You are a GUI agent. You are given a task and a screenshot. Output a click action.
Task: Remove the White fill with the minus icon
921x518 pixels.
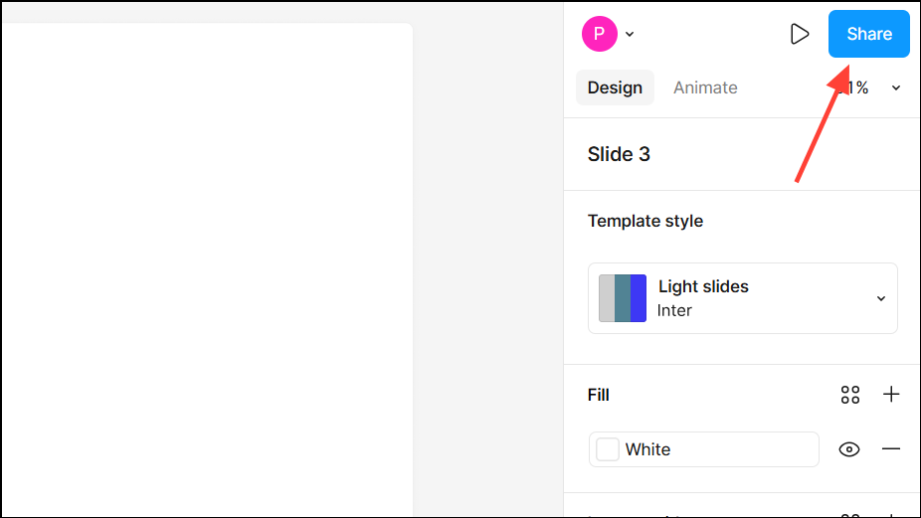(x=891, y=449)
